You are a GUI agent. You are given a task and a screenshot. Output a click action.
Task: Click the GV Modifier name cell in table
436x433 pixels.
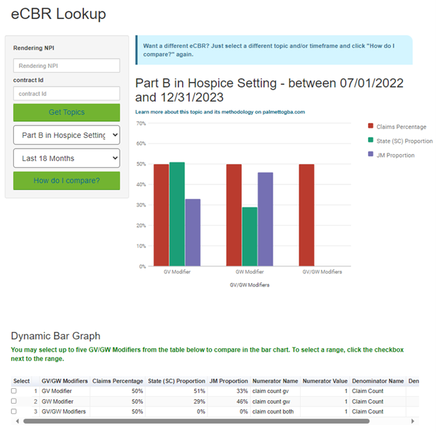[64, 391]
